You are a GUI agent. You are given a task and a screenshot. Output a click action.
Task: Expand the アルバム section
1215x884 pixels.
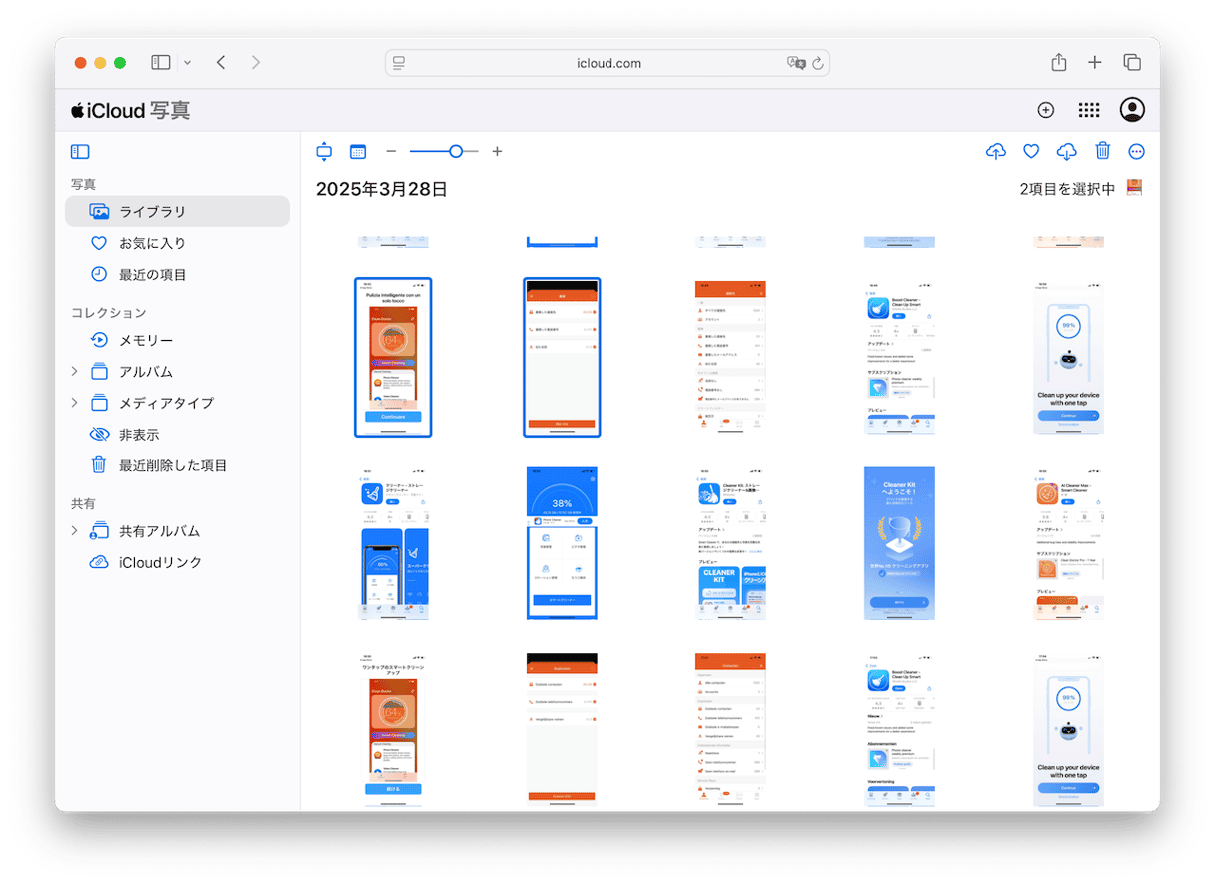click(74, 372)
